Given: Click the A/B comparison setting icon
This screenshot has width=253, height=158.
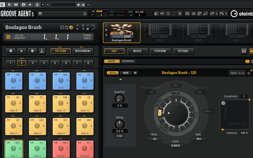Looking at the screenshot, I should (x=23, y=5).
